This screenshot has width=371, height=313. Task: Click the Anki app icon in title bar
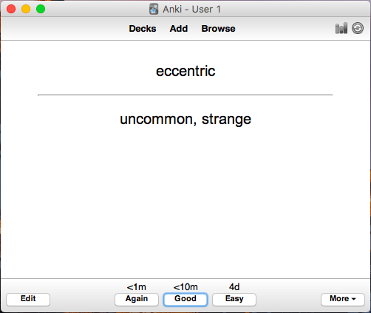(154, 9)
